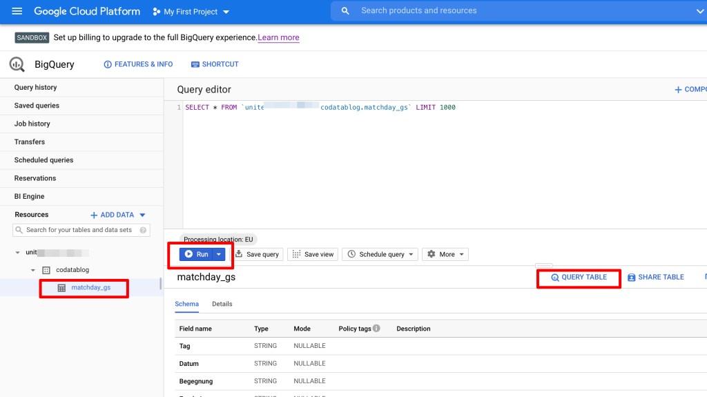Click Processing location: EU chip
707x397 pixels.
[x=218, y=240]
